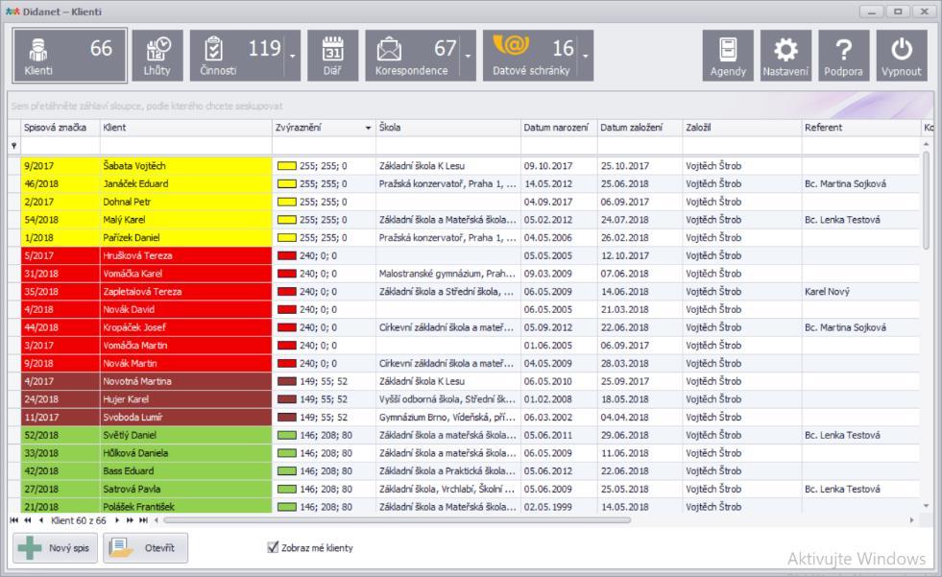Sort by Škola column header
The image size is (942, 577).
(448, 128)
